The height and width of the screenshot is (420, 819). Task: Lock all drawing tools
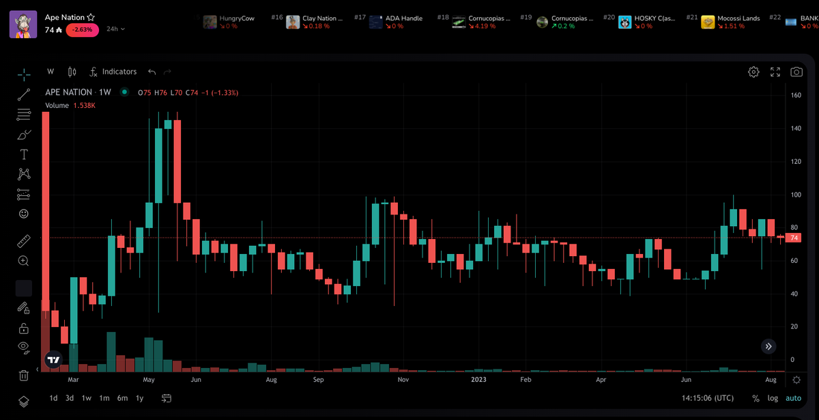(x=24, y=328)
